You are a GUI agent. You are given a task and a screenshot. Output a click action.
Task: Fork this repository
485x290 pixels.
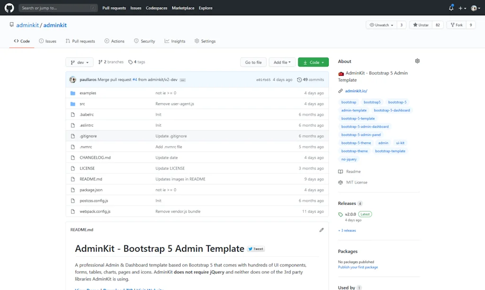456,25
